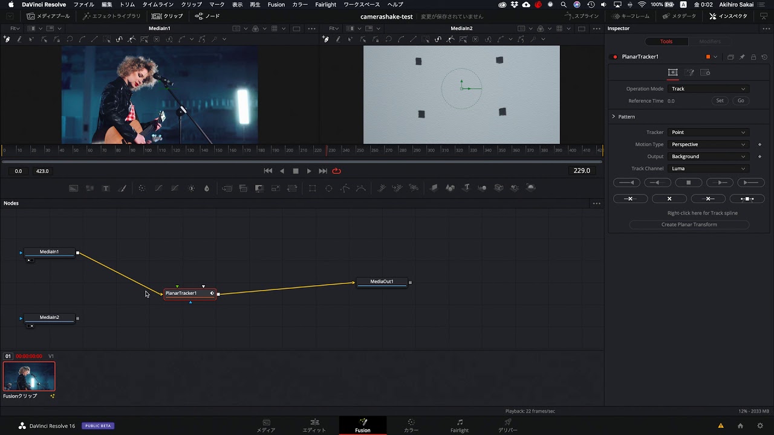Open the left viewer Fit zoom dropdown

point(15,28)
